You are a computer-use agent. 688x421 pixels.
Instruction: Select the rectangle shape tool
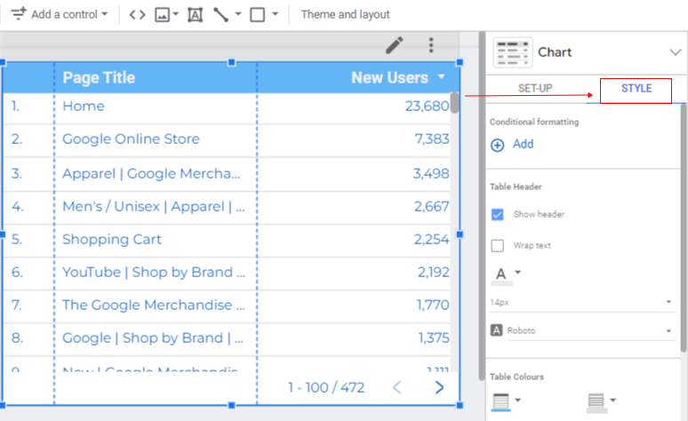pyautogui.click(x=258, y=15)
